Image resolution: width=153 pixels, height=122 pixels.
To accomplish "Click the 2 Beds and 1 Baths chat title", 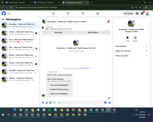I will pyautogui.click(x=66, y=22).
